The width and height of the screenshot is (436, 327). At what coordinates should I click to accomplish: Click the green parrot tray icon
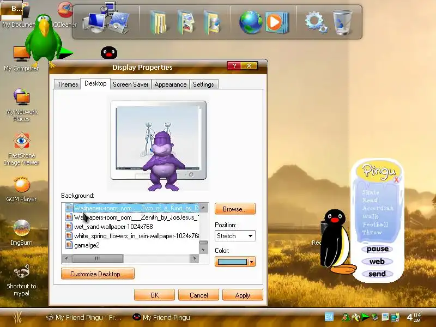346,317
